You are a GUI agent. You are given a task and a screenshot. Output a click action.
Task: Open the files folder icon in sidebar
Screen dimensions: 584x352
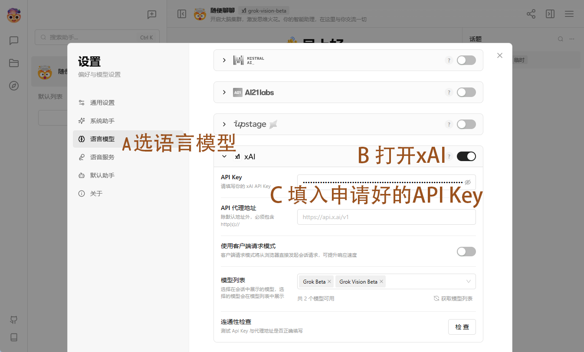click(x=14, y=63)
